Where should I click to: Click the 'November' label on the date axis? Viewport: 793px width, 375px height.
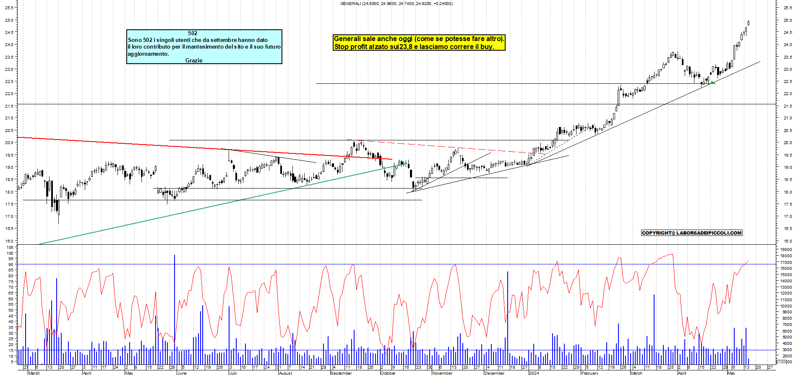pyautogui.click(x=442, y=373)
